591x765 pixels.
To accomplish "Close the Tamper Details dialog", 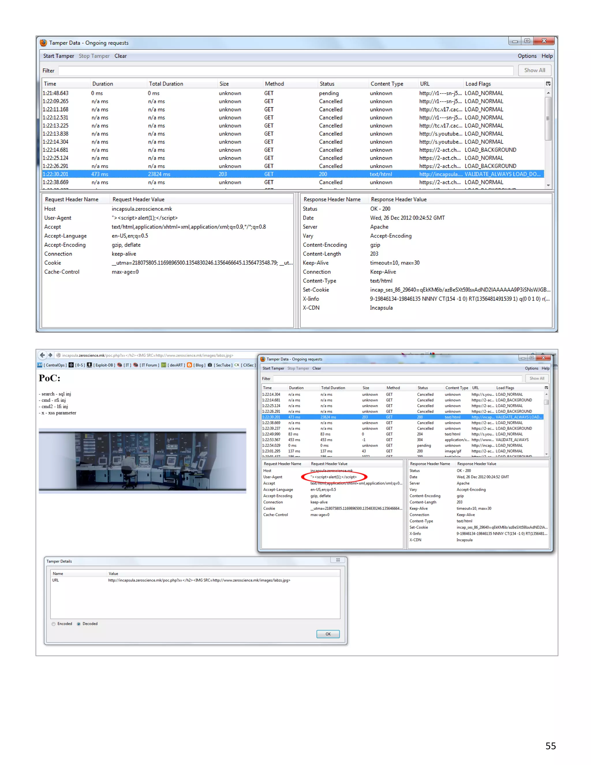I will pyautogui.click(x=338, y=560).
